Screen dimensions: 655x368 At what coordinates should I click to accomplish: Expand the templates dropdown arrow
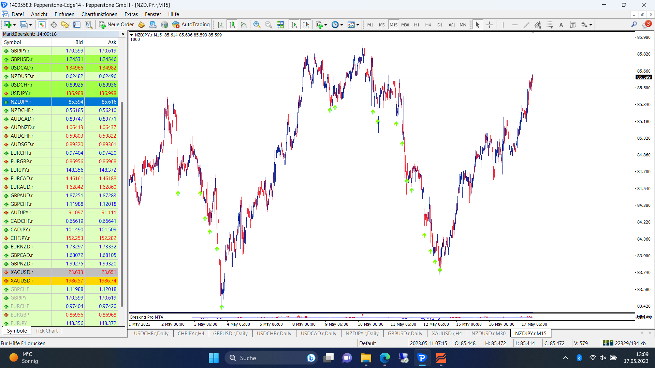(x=358, y=25)
